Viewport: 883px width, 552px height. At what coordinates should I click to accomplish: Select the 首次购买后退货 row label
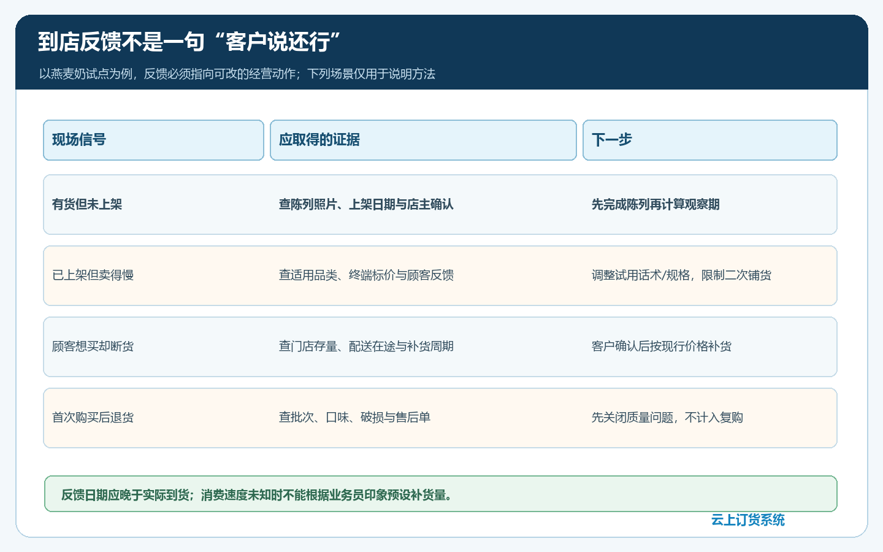(93, 418)
